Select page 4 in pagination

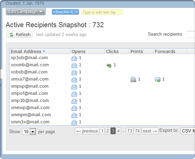pos(118,131)
